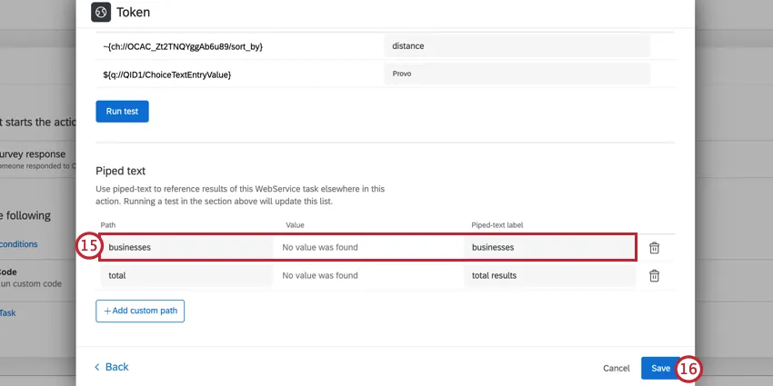The height and width of the screenshot is (386, 773).
Task: Save the web service task
Action: click(x=660, y=368)
